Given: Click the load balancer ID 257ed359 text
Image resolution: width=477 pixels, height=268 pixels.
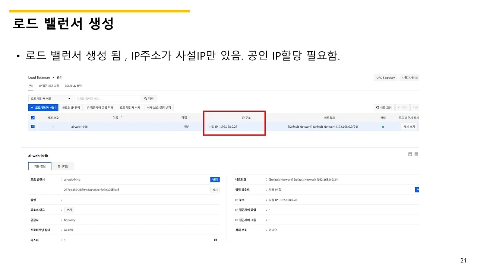Looking at the screenshot, I should coord(91,189).
